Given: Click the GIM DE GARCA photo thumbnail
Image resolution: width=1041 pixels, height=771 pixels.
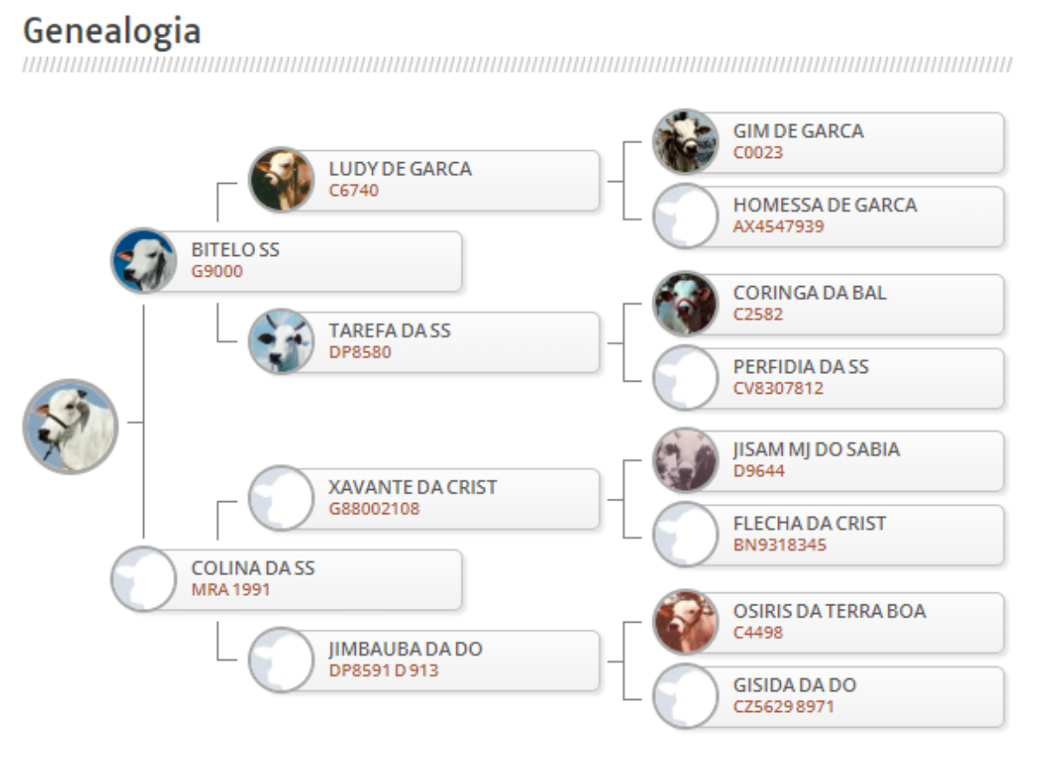Looking at the screenshot, I should coord(685,141).
